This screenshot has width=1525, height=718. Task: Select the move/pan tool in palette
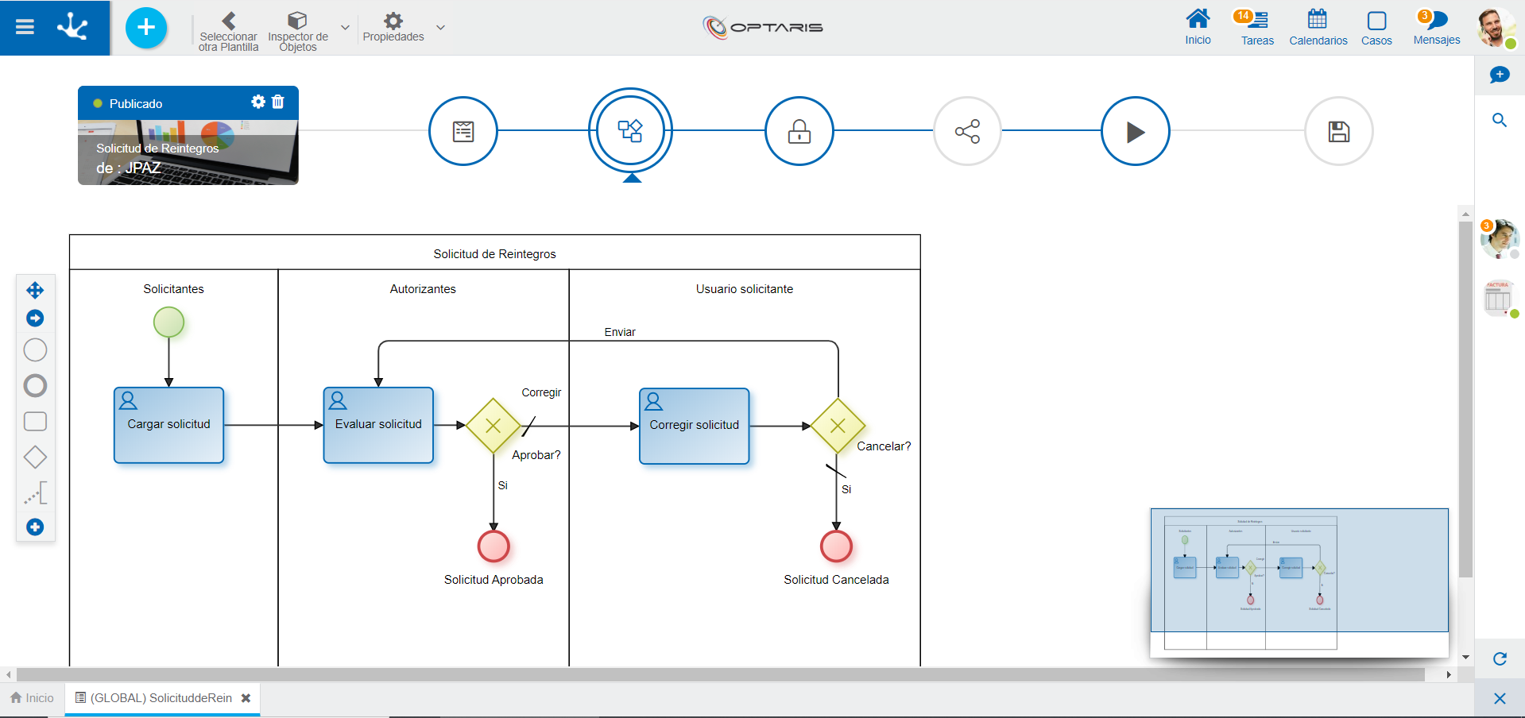35,290
